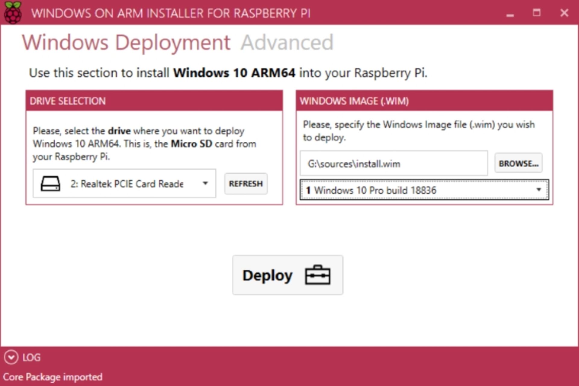Maximize the installer window
The width and height of the screenshot is (579, 386).
click(x=537, y=13)
